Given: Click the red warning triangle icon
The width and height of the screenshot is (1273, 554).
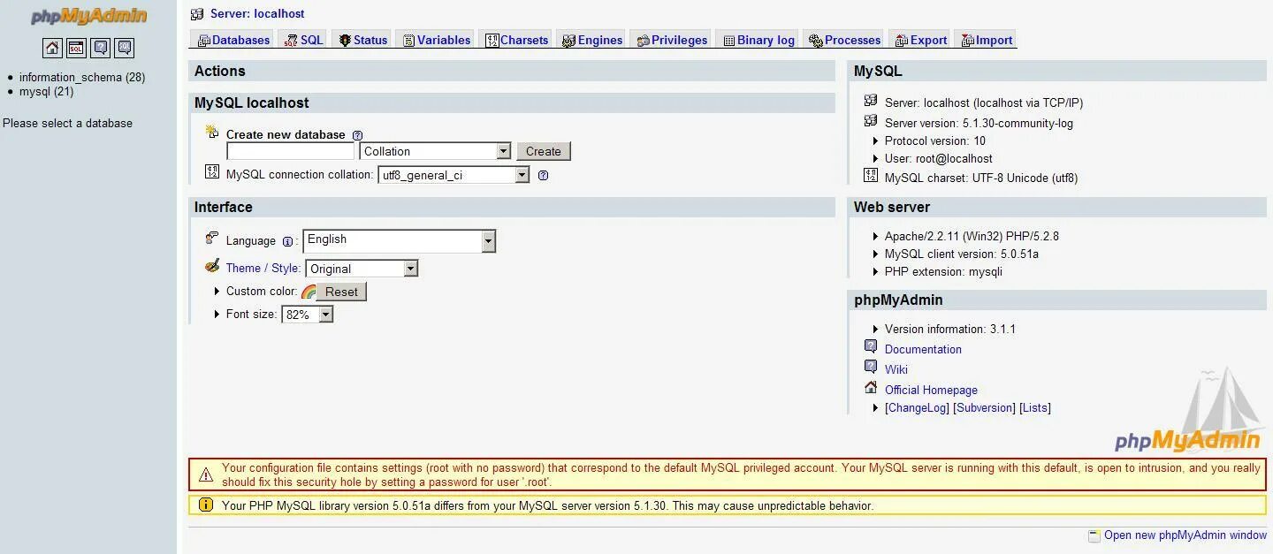Looking at the screenshot, I should 206,475.
